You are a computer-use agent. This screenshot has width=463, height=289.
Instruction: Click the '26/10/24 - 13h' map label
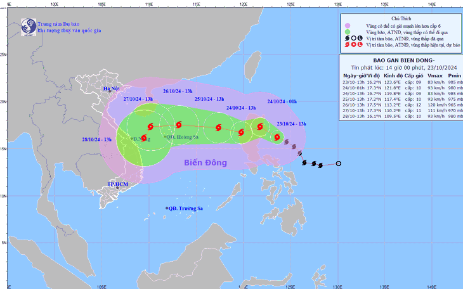[x=178, y=91]
